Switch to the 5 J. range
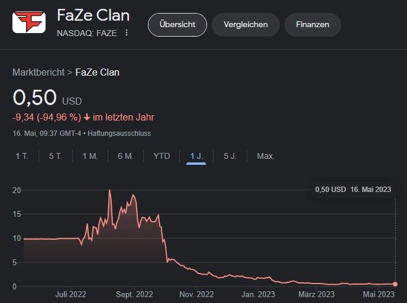The image size is (407, 303). 230,156
